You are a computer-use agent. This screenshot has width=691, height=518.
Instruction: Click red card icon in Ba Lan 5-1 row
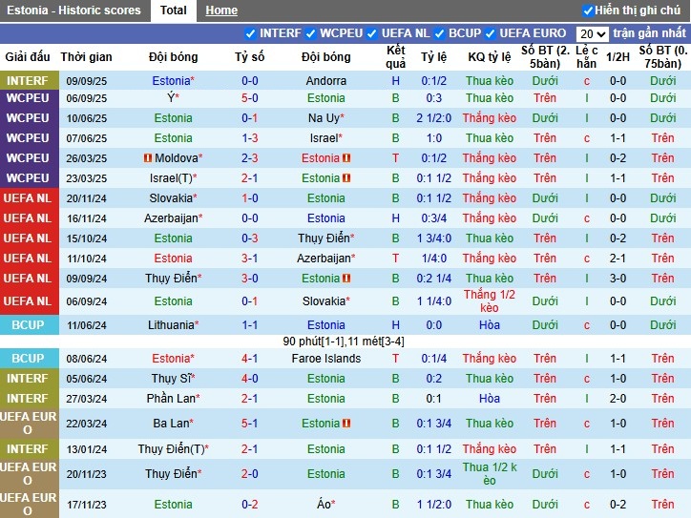pos(346,424)
